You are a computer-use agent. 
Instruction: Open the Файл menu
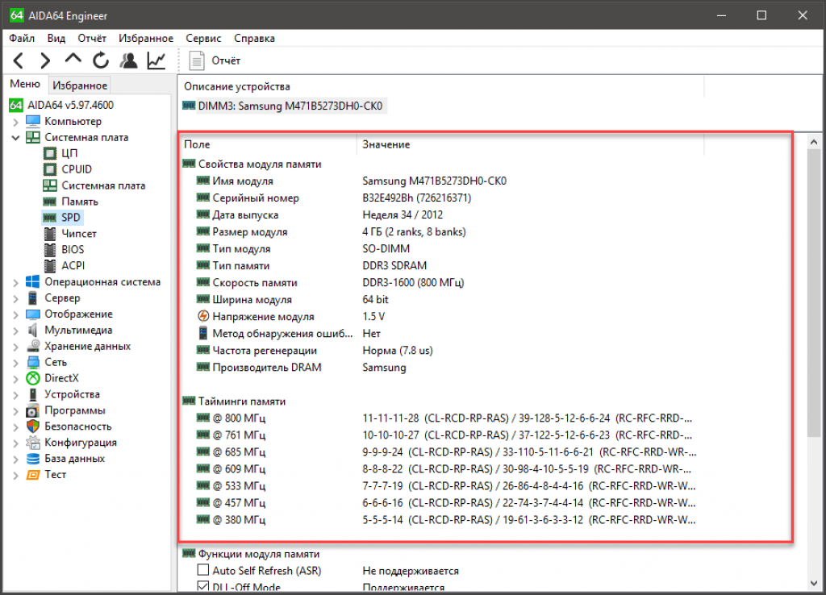[x=22, y=39]
